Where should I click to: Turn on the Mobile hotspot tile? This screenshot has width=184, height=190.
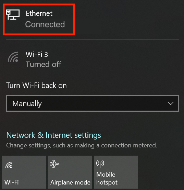coord(116,172)
